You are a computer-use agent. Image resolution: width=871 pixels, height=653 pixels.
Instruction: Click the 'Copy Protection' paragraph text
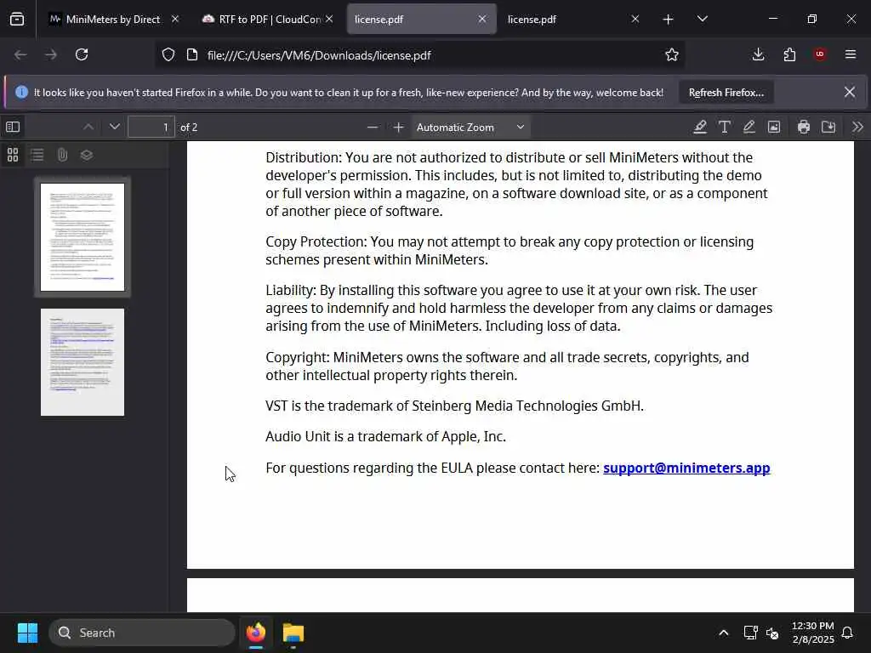[x=510, y=251]
